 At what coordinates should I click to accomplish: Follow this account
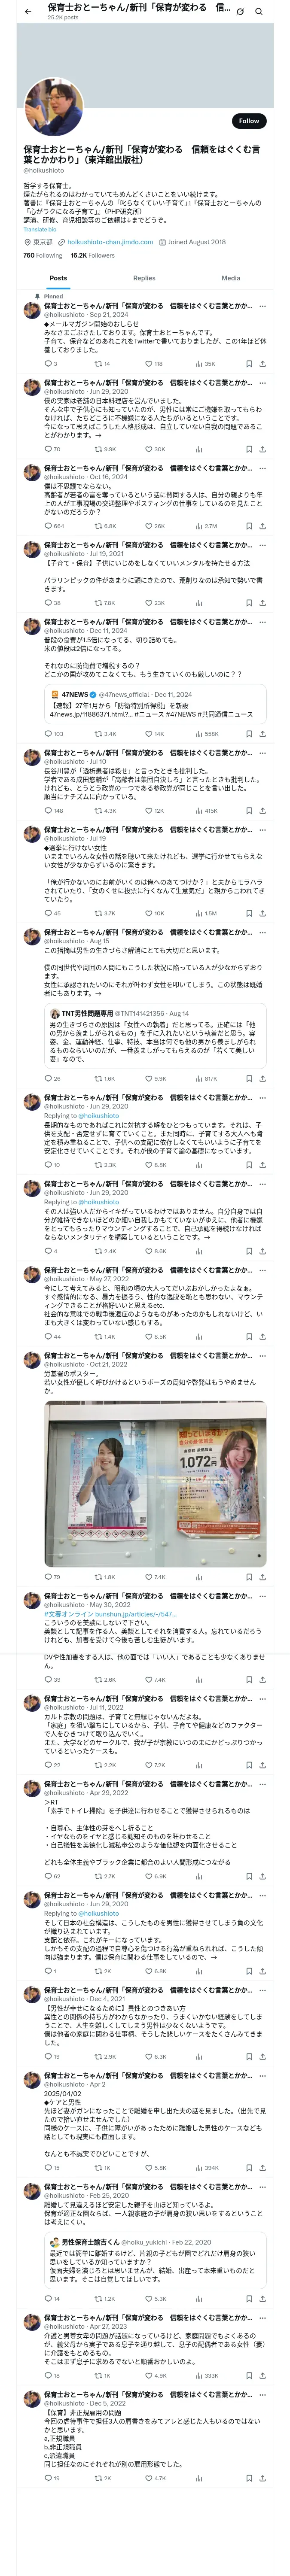(x=249, y=121)
